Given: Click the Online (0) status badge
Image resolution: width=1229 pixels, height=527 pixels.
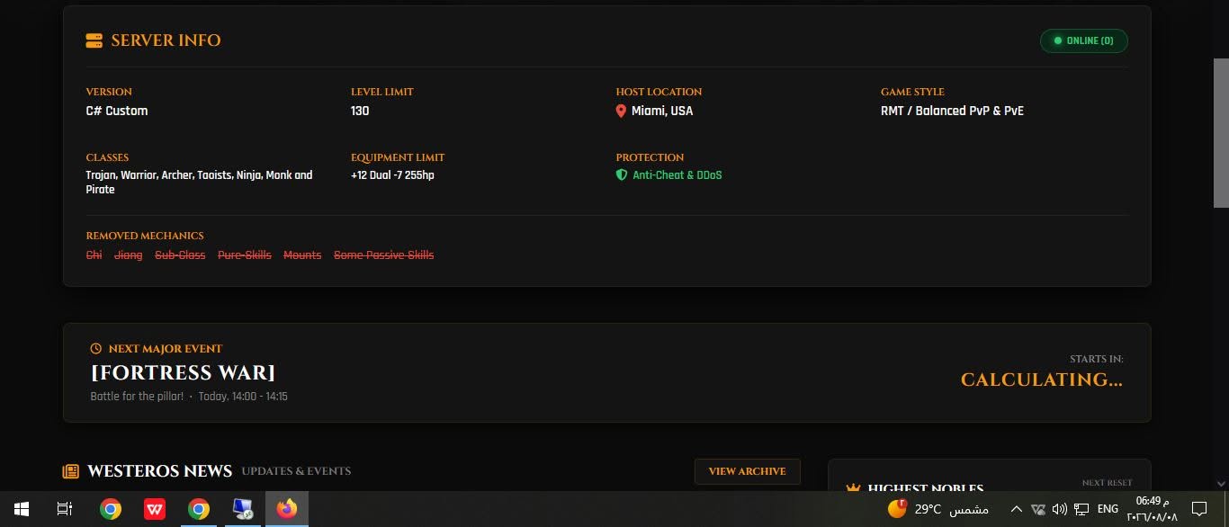Looking at the screenshot, I should 1083,40.
